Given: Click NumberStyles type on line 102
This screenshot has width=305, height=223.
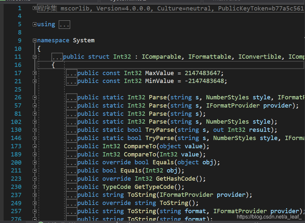Looking at the screenshot, I should pos(227,122).
